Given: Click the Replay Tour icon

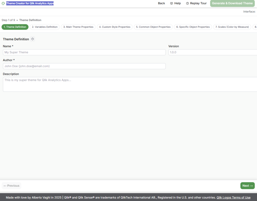Looking at the screenshot, I should point(187,4).
